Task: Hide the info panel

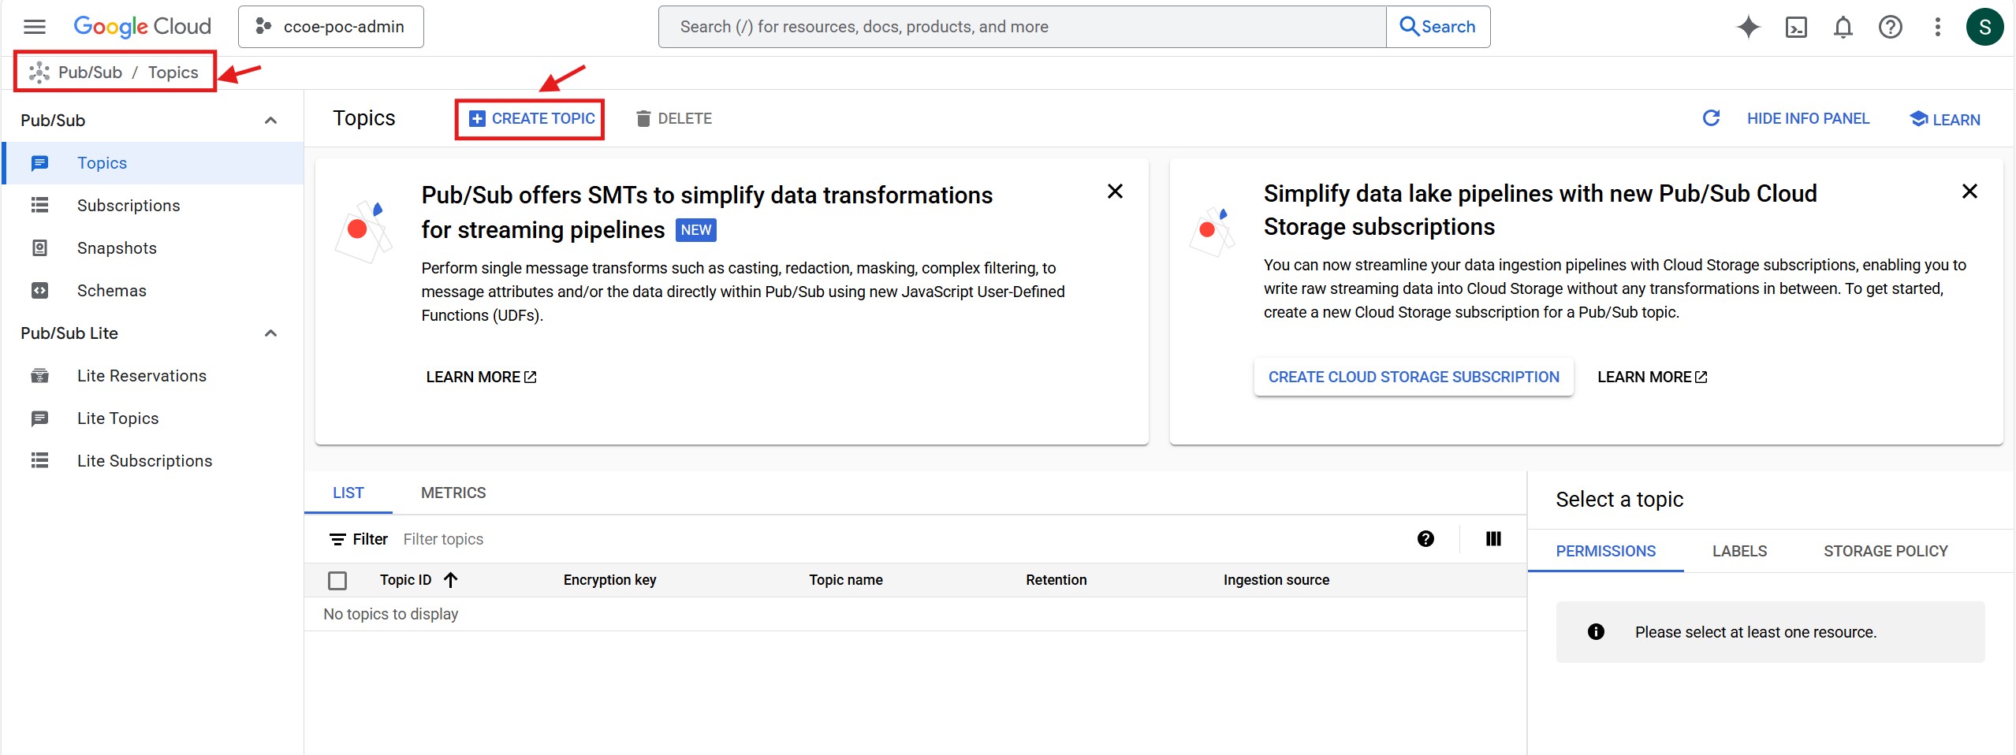Action: pyautogui.click(x=1807, y=119)
